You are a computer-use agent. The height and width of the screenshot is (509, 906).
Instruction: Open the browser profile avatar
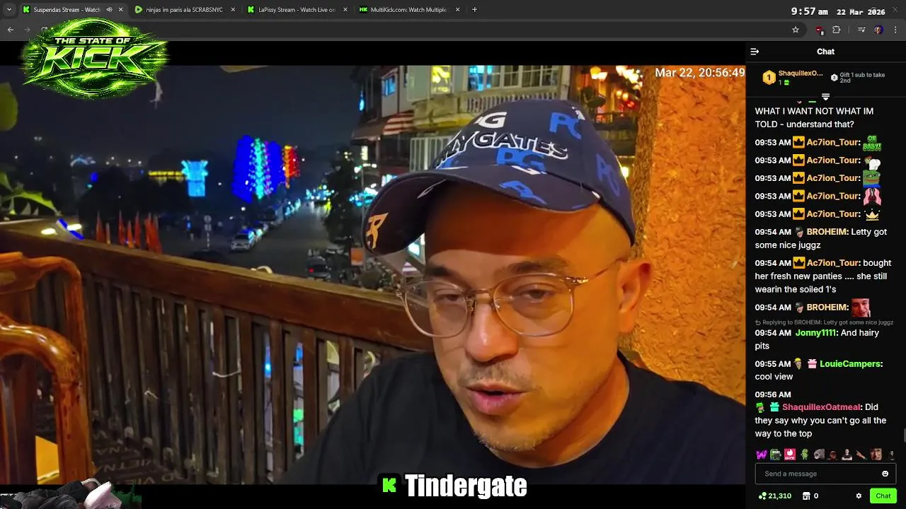tap(878, 30)
